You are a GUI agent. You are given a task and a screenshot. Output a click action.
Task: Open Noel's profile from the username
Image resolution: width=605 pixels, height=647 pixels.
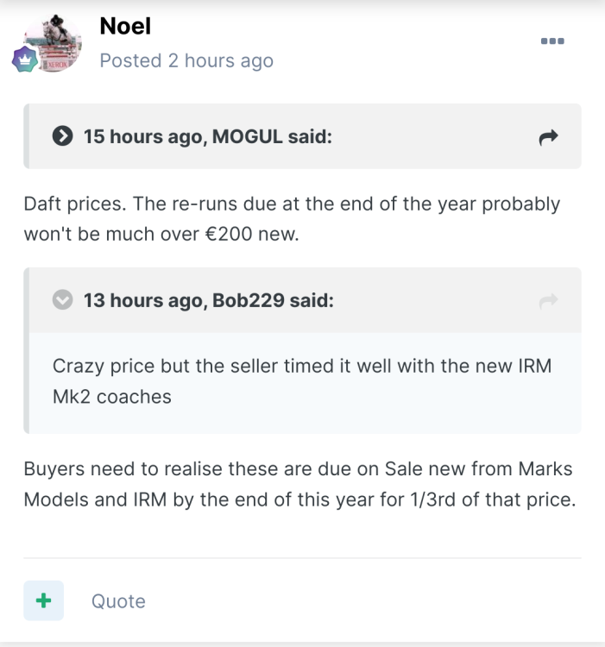point(125,26)
